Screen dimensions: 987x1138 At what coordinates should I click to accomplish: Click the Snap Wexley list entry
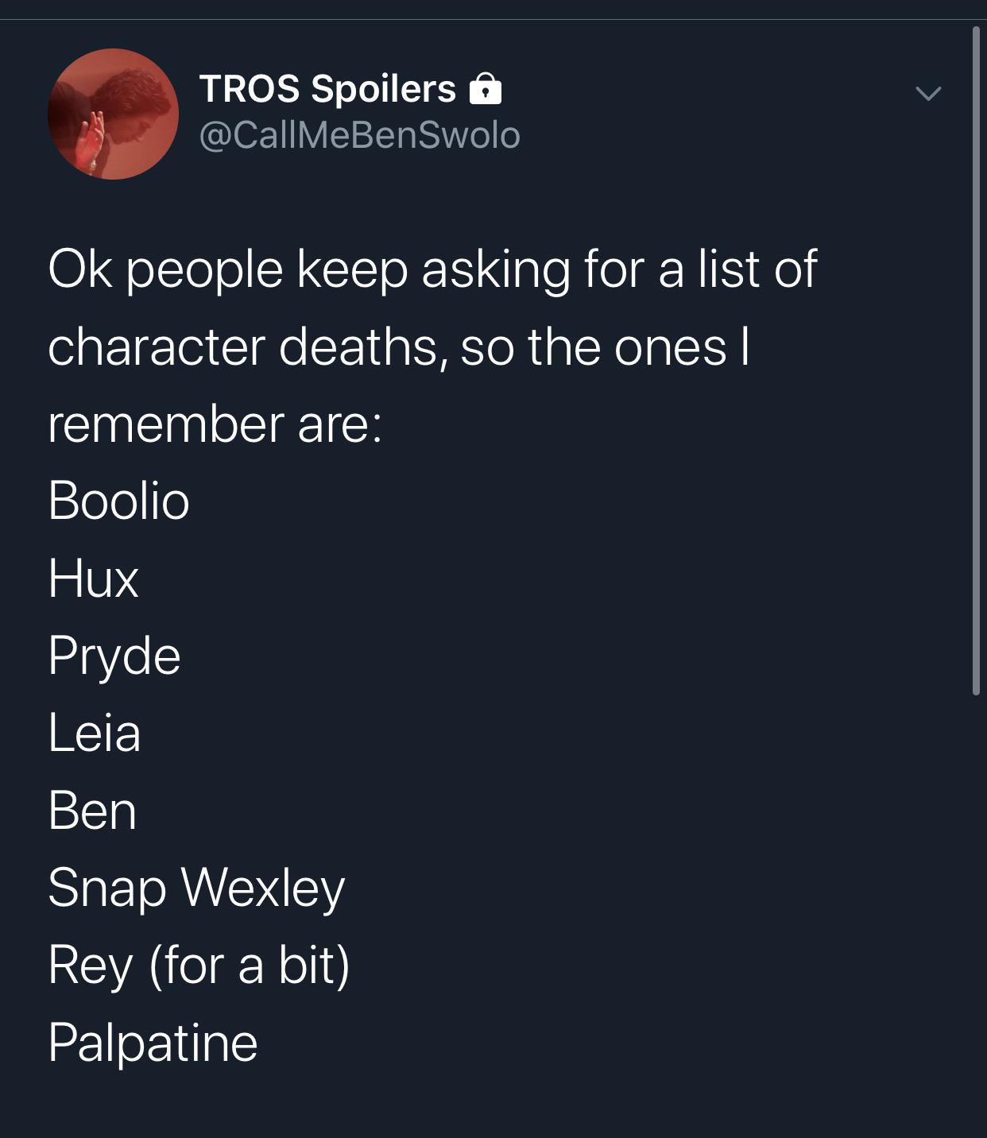point(196,888)
